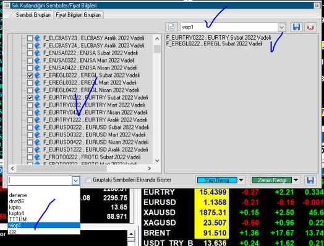324x246 pixels.
Task: Click the viop1 group name input field
Action: tap(229, 27)
